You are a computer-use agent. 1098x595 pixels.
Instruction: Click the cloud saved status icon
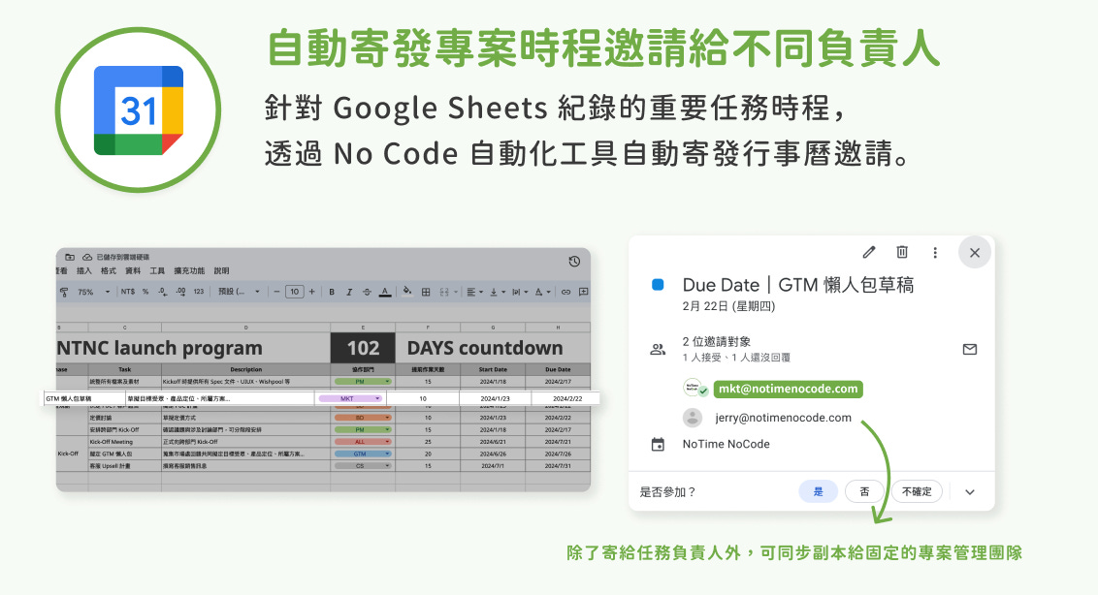(87, 257)
